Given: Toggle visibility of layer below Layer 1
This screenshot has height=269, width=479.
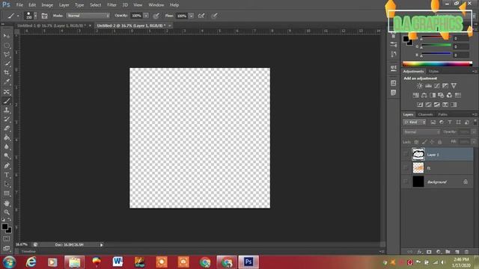Looking at the screenshot, I should pos(406,167).
